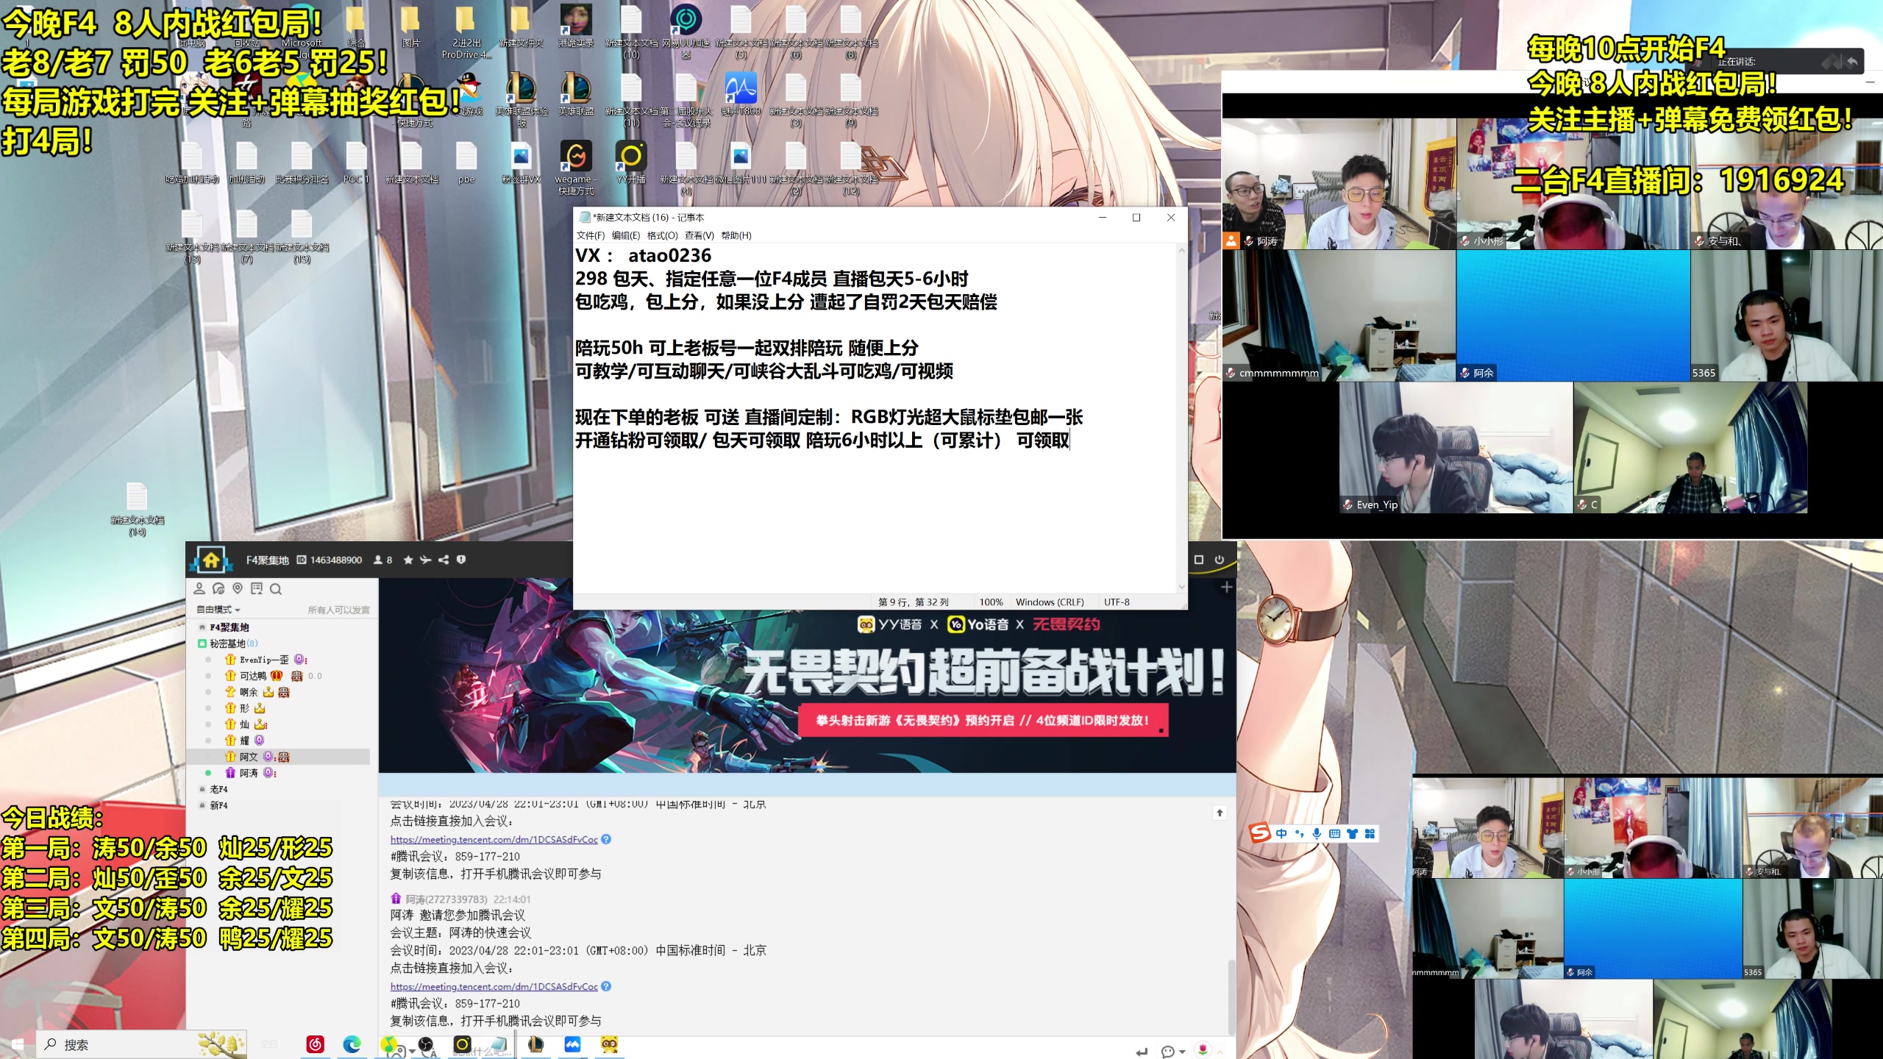Open the channel bulletin board icon in YY sidebar
1883x1059 pixels.
(257, 588)
